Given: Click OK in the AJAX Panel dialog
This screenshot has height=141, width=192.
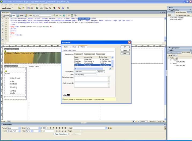Looking at the screenshot, I should (x=125, y=47).
